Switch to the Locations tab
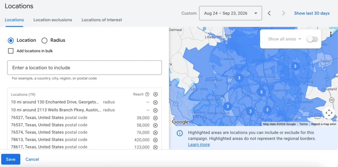338x167 pixels. coord(14,20)
